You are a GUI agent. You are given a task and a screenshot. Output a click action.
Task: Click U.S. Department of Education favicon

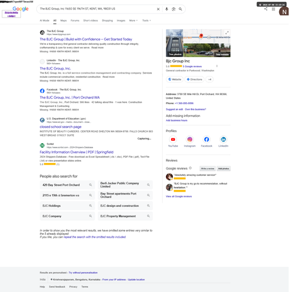coord(42,120)
